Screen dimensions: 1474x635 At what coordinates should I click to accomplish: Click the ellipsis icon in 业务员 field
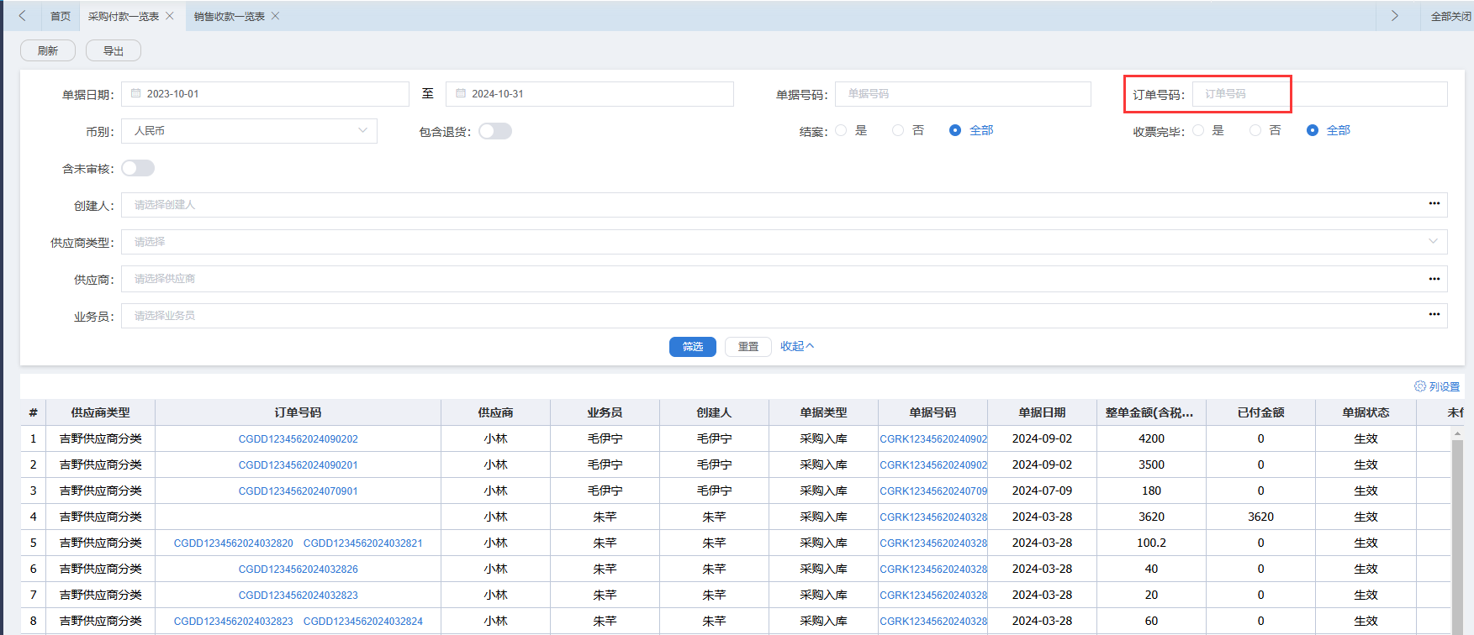[1434, 315]
